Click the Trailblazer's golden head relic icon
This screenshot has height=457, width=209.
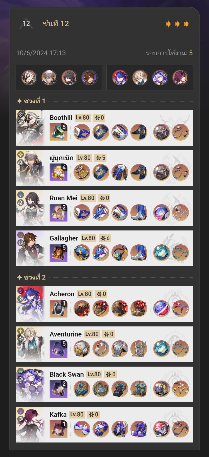coord(82,172)
